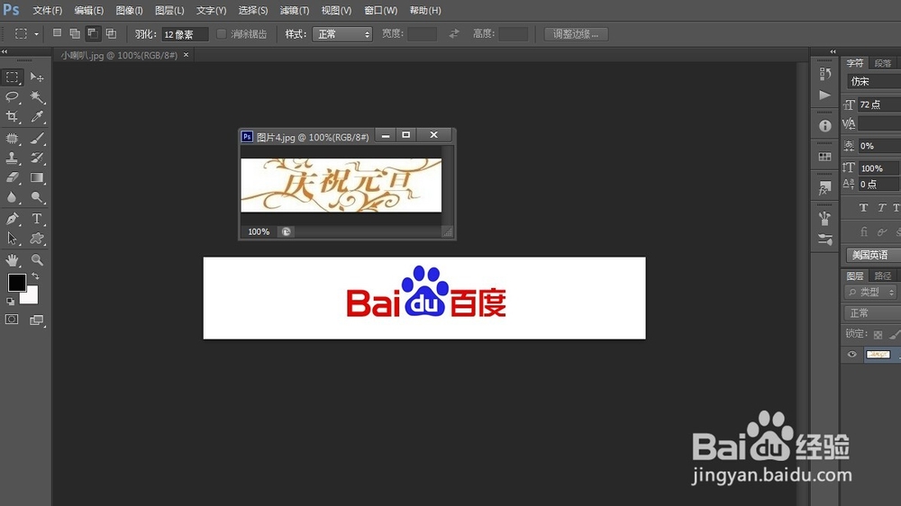Open Info panel icon
This screenshot has width=901, height=506.
point(825,126)
